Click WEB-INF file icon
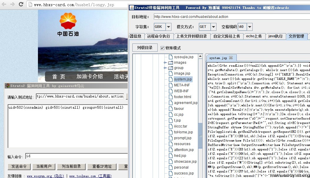310x178 pixels. click(x=171, y=91)
